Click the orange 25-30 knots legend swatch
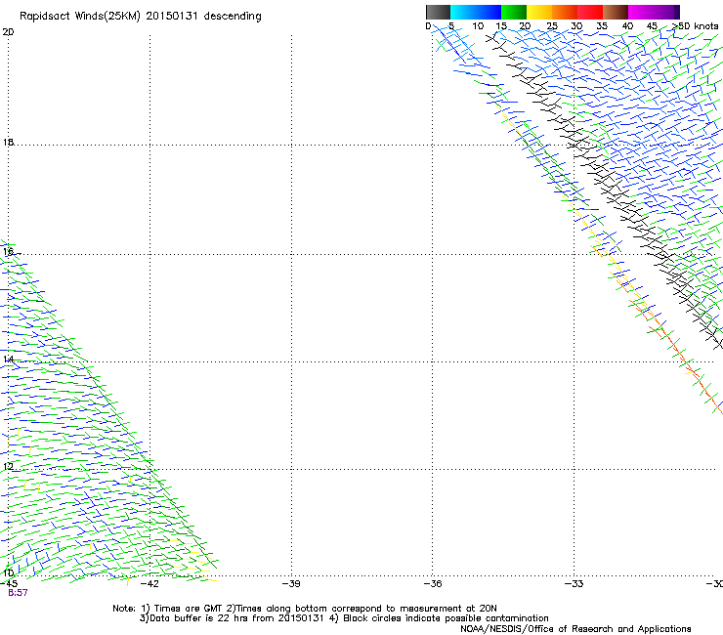 pyautogui.click(x=565, y=12)
